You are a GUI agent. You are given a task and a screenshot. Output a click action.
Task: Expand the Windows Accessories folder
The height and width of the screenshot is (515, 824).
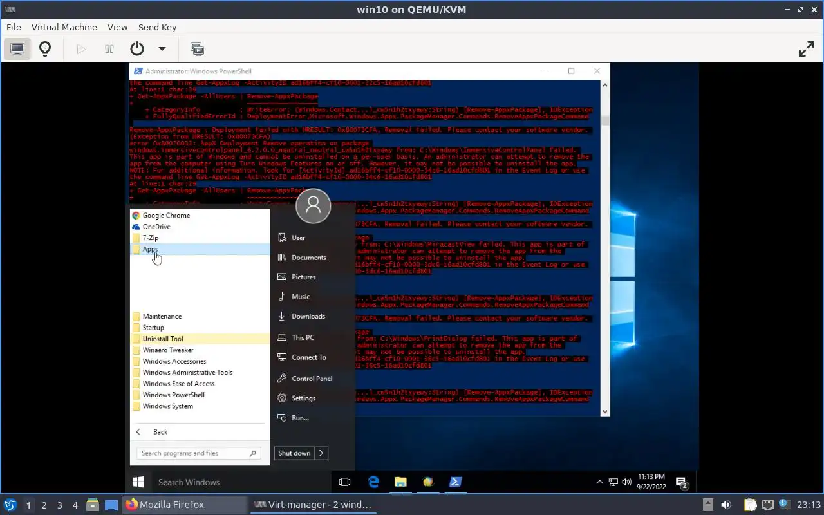coord(200,361)
